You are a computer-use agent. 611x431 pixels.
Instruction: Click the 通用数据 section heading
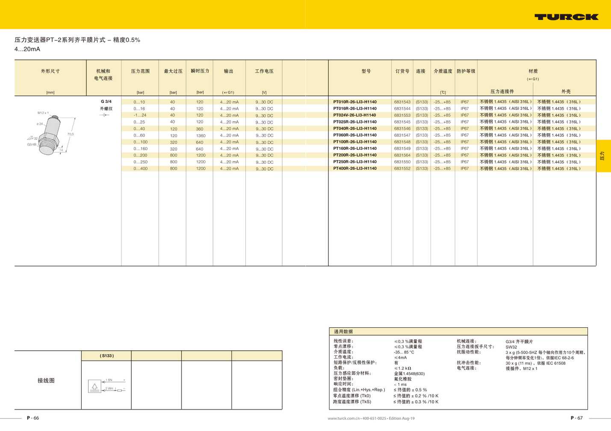click(x=343, y=332)
